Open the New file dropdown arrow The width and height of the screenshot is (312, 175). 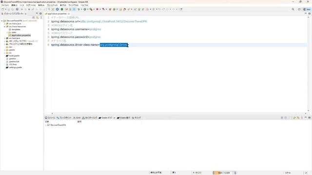[x=5, y=9]
